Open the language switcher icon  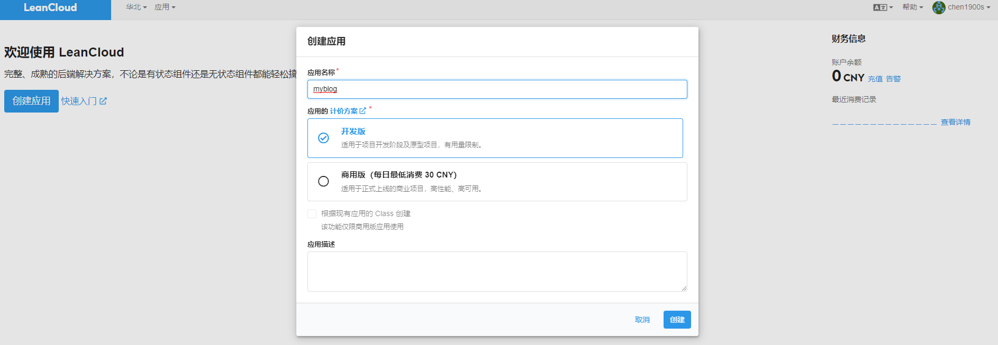(880, 7)
